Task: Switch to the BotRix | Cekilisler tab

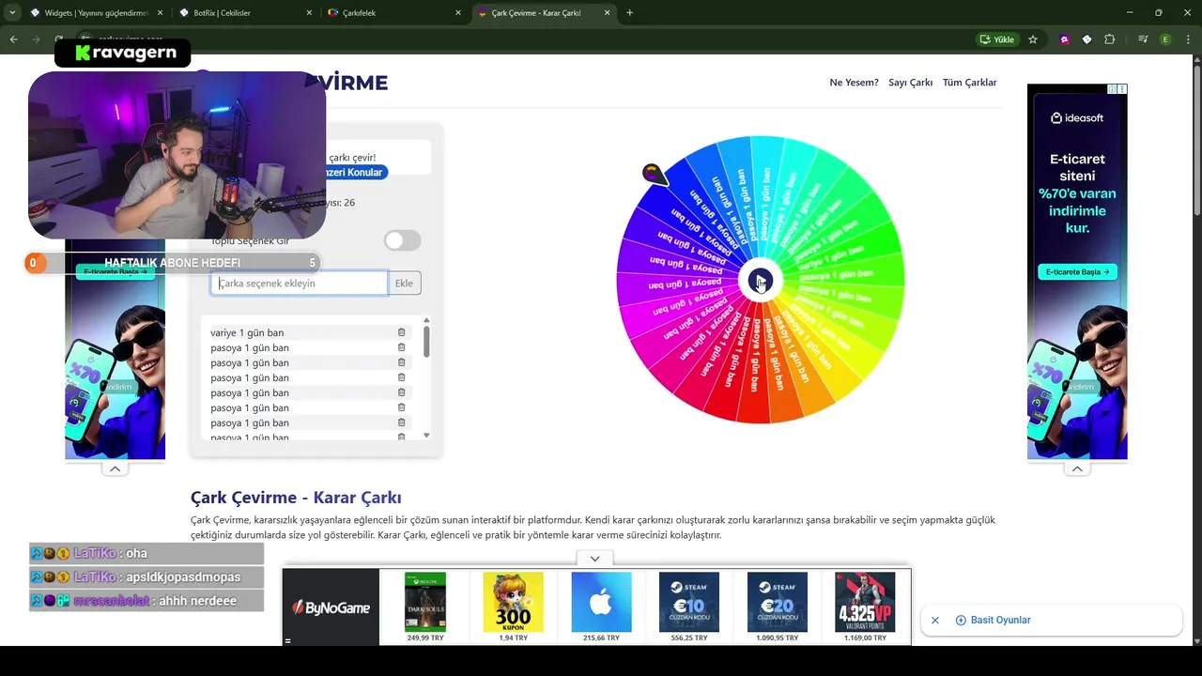Action: (x=245, y=13)
